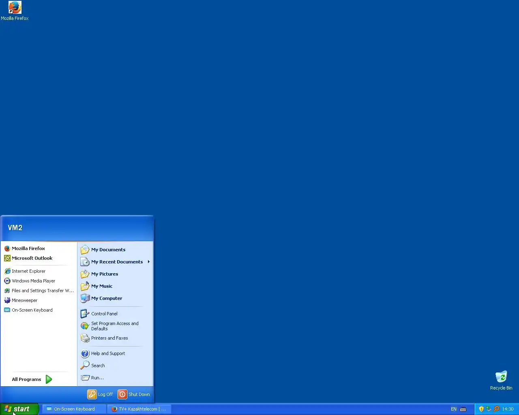Open Control Panel

tap(115, 314)
